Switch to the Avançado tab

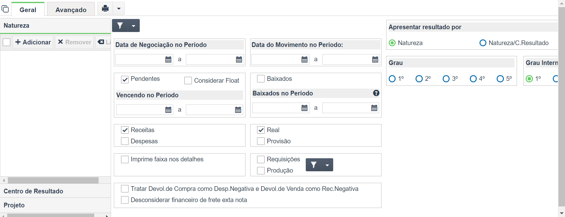point(71,10)
